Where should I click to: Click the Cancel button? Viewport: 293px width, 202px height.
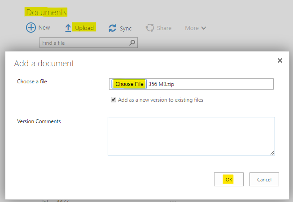[x=264, y=180]
